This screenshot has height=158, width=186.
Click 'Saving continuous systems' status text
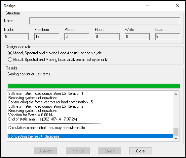29,74
